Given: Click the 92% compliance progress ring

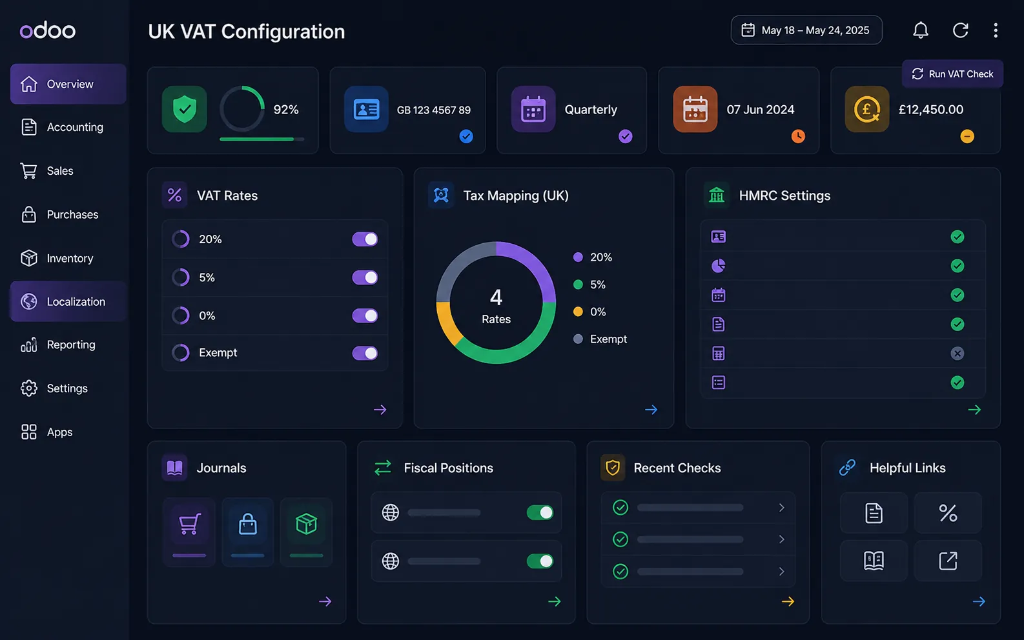Looking at the screenshot, I should (x=242, y=108).
